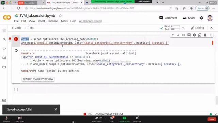Click browser address bar URL

point(82,8)
